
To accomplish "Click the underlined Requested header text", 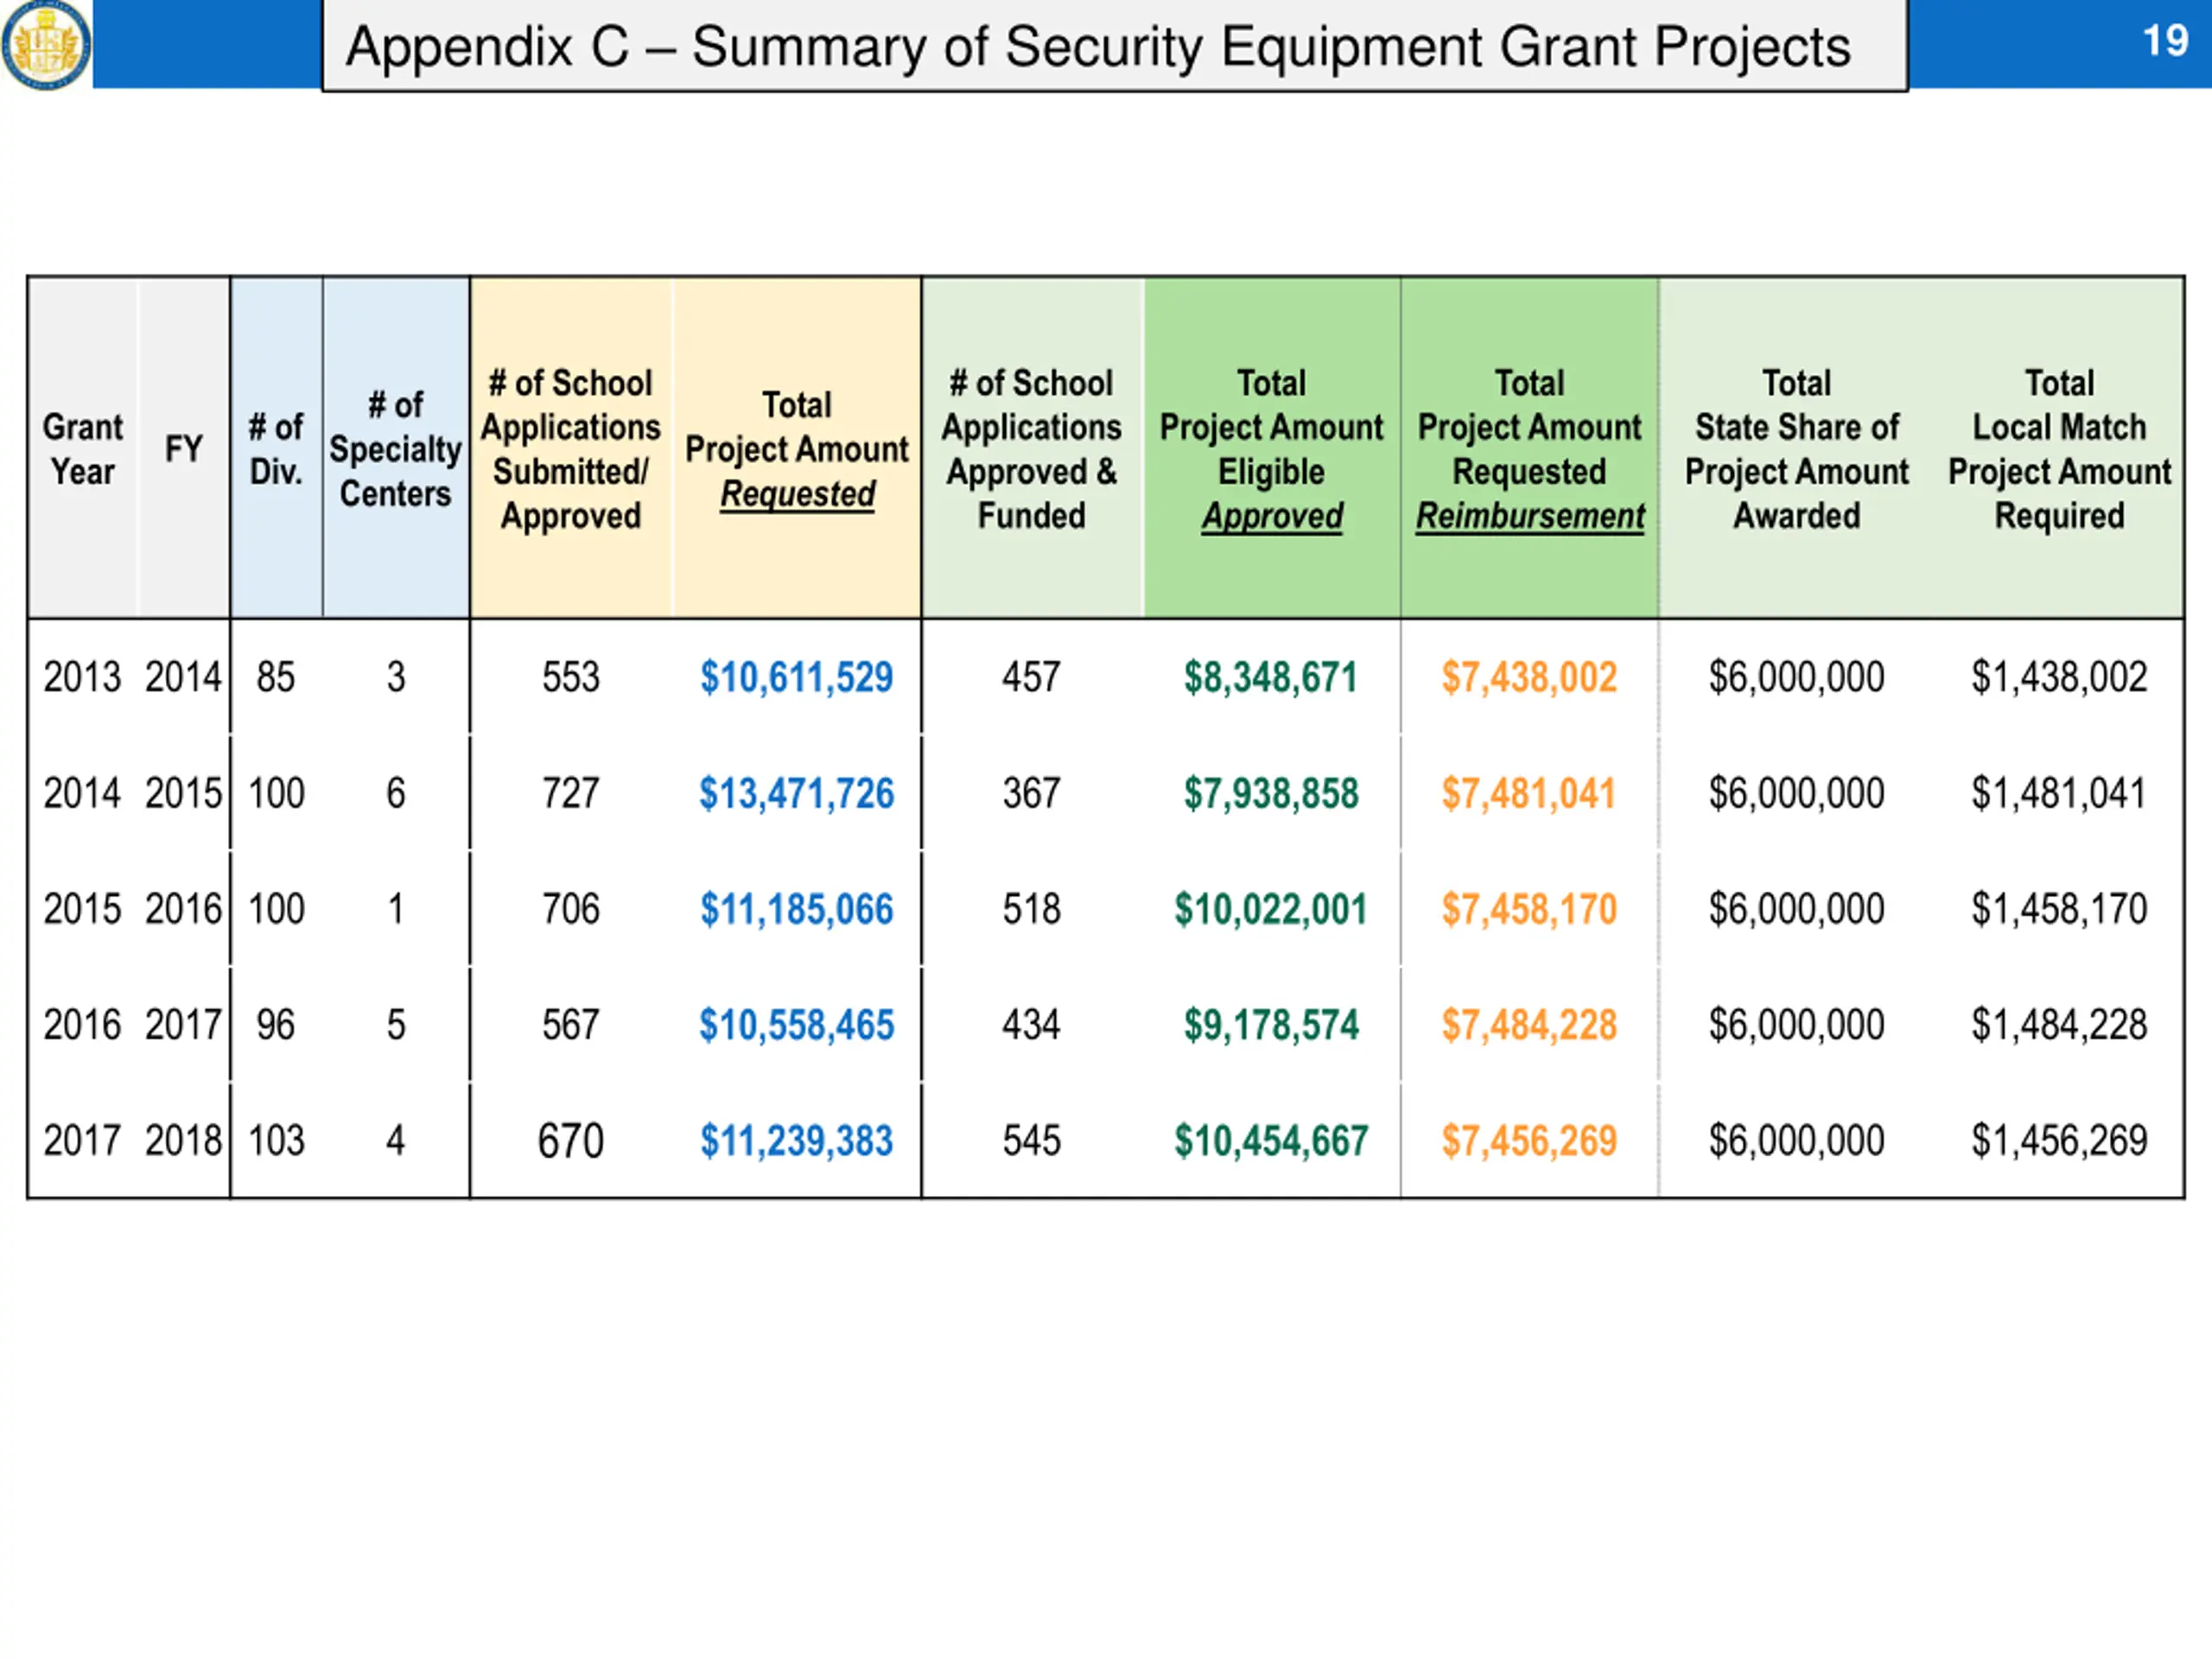I will click(797, 494).
